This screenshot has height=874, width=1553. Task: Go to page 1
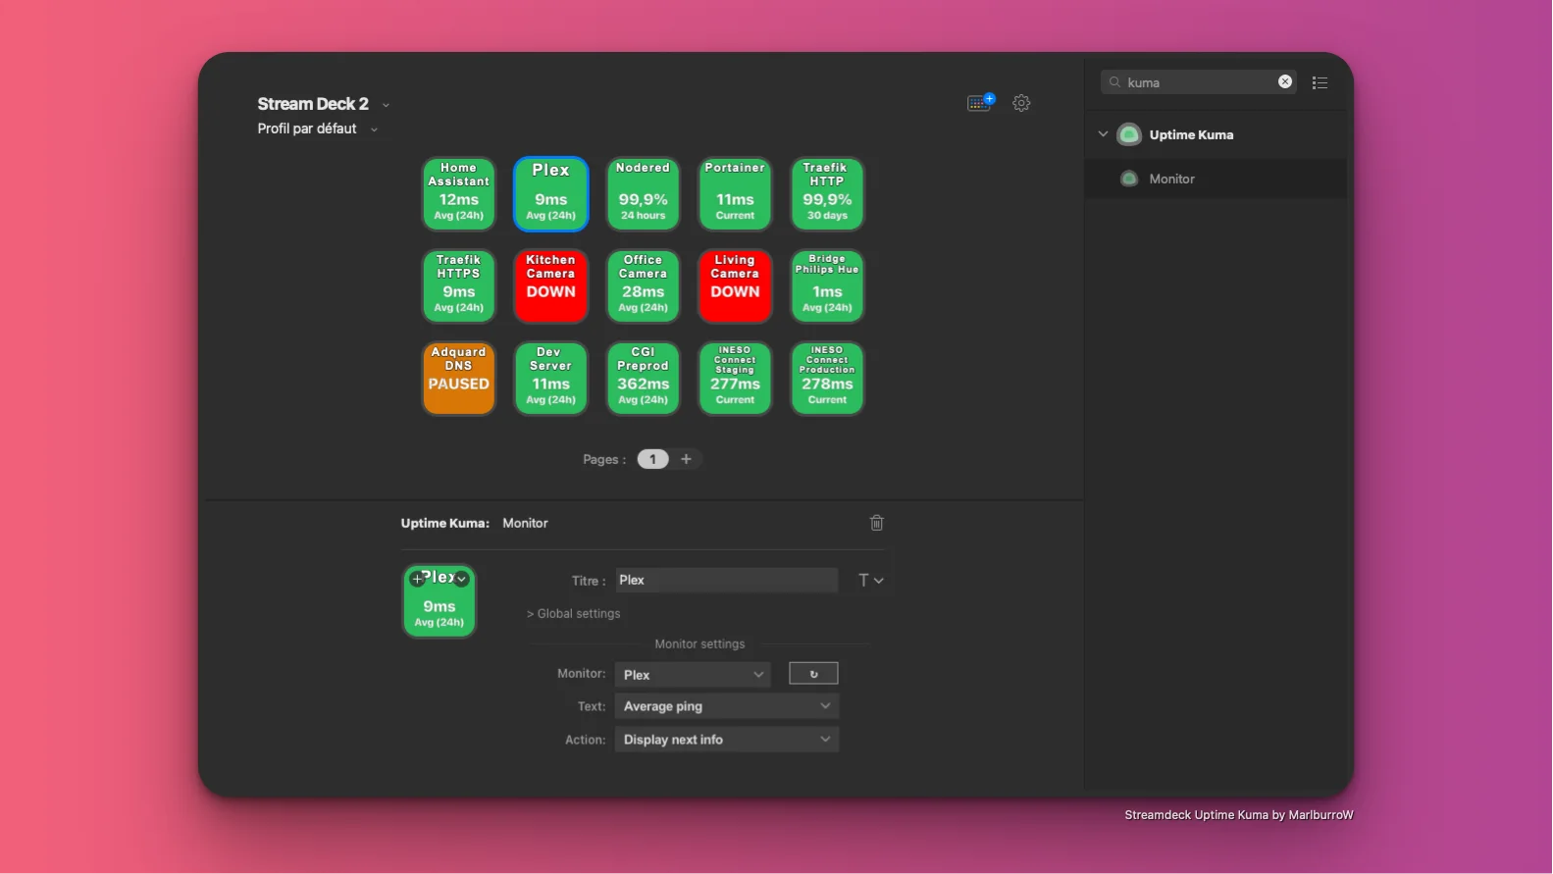[652, 459]
